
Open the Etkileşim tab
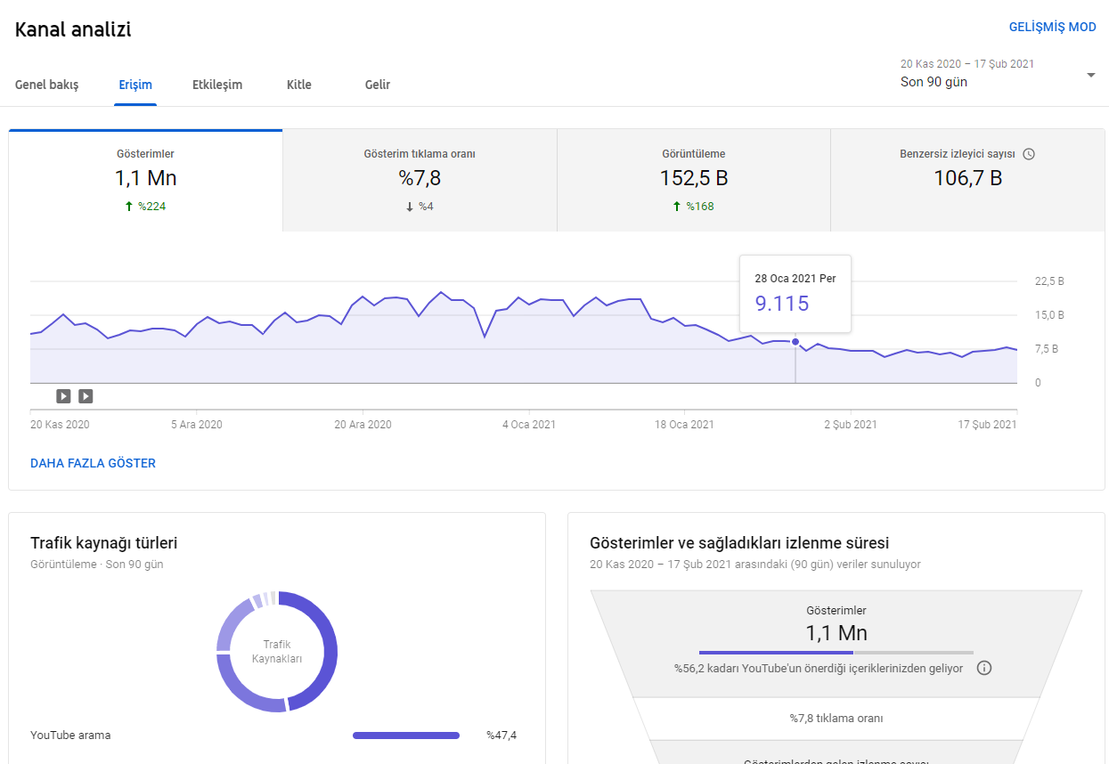pos(217,85)
